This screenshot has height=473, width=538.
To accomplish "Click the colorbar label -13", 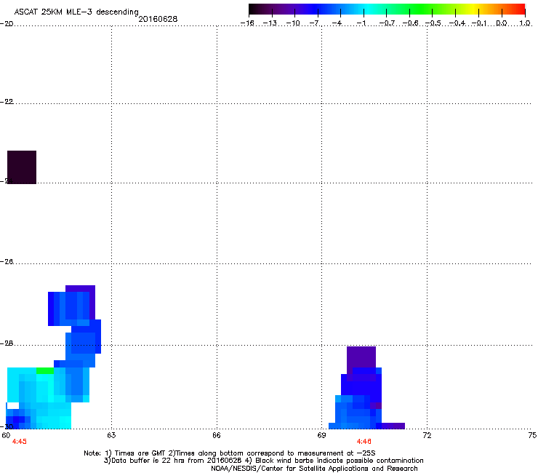I will [270, 23].
